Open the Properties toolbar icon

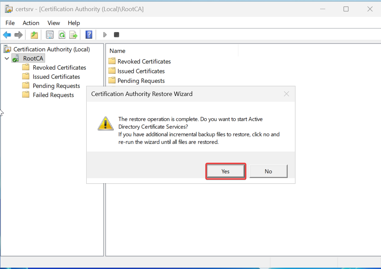coord(50,35)
